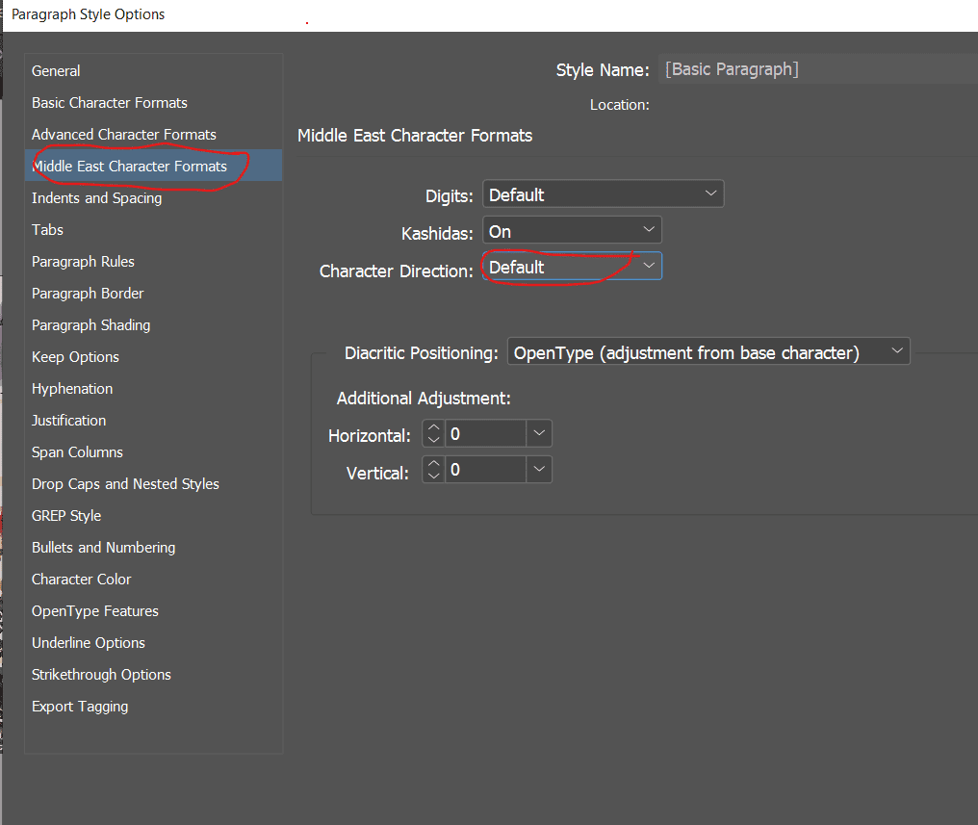The width and height of the screenshot is (978, 825).
Task: Open the Digits dropdown
Action: pyautogui.click(x=603, y=194)
